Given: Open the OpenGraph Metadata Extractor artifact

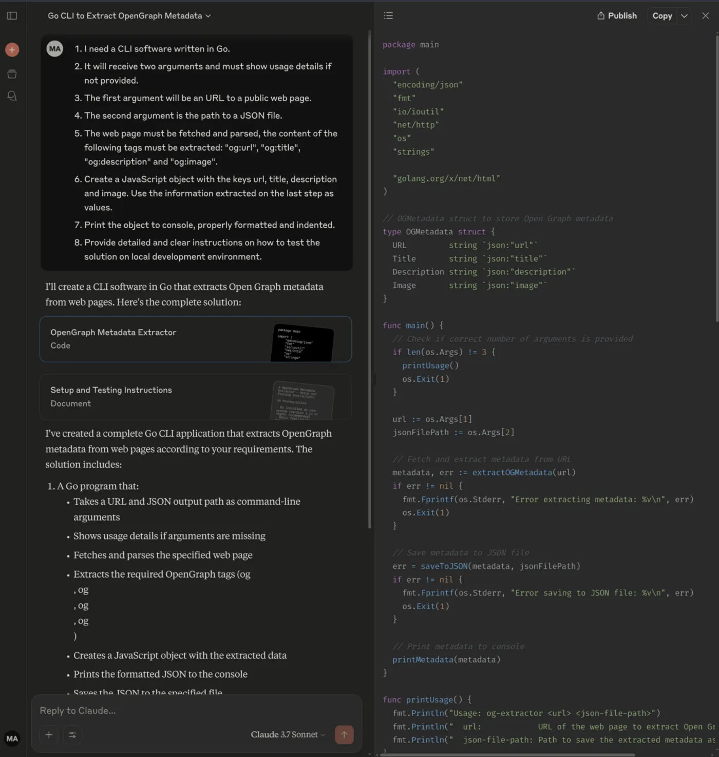Looking at the screenshot, I should coord(196,339).
